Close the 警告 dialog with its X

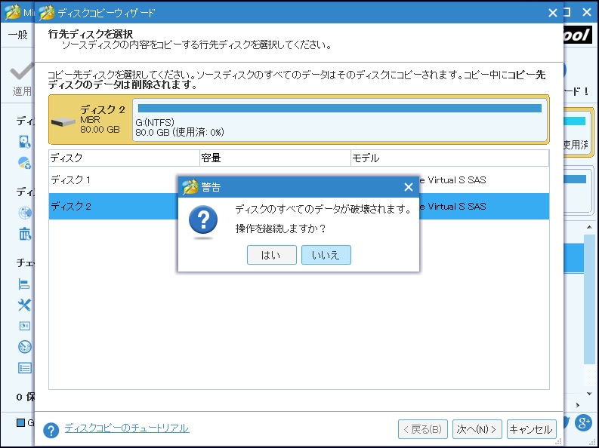coord(409,187)
